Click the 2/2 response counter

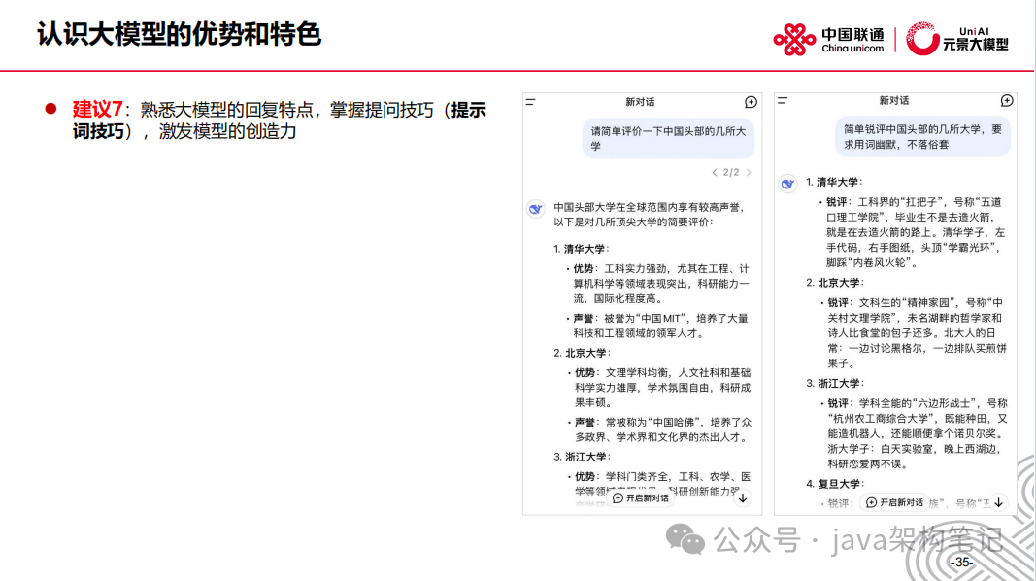731,173
